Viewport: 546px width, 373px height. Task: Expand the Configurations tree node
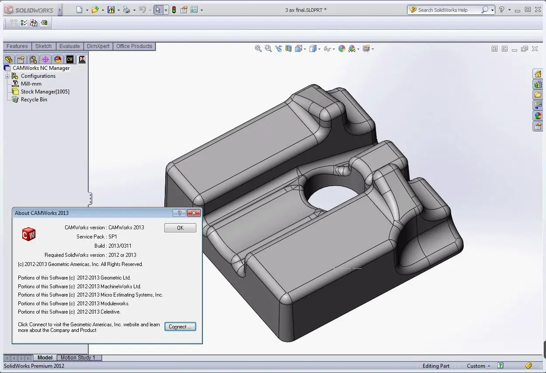(7, 76)
